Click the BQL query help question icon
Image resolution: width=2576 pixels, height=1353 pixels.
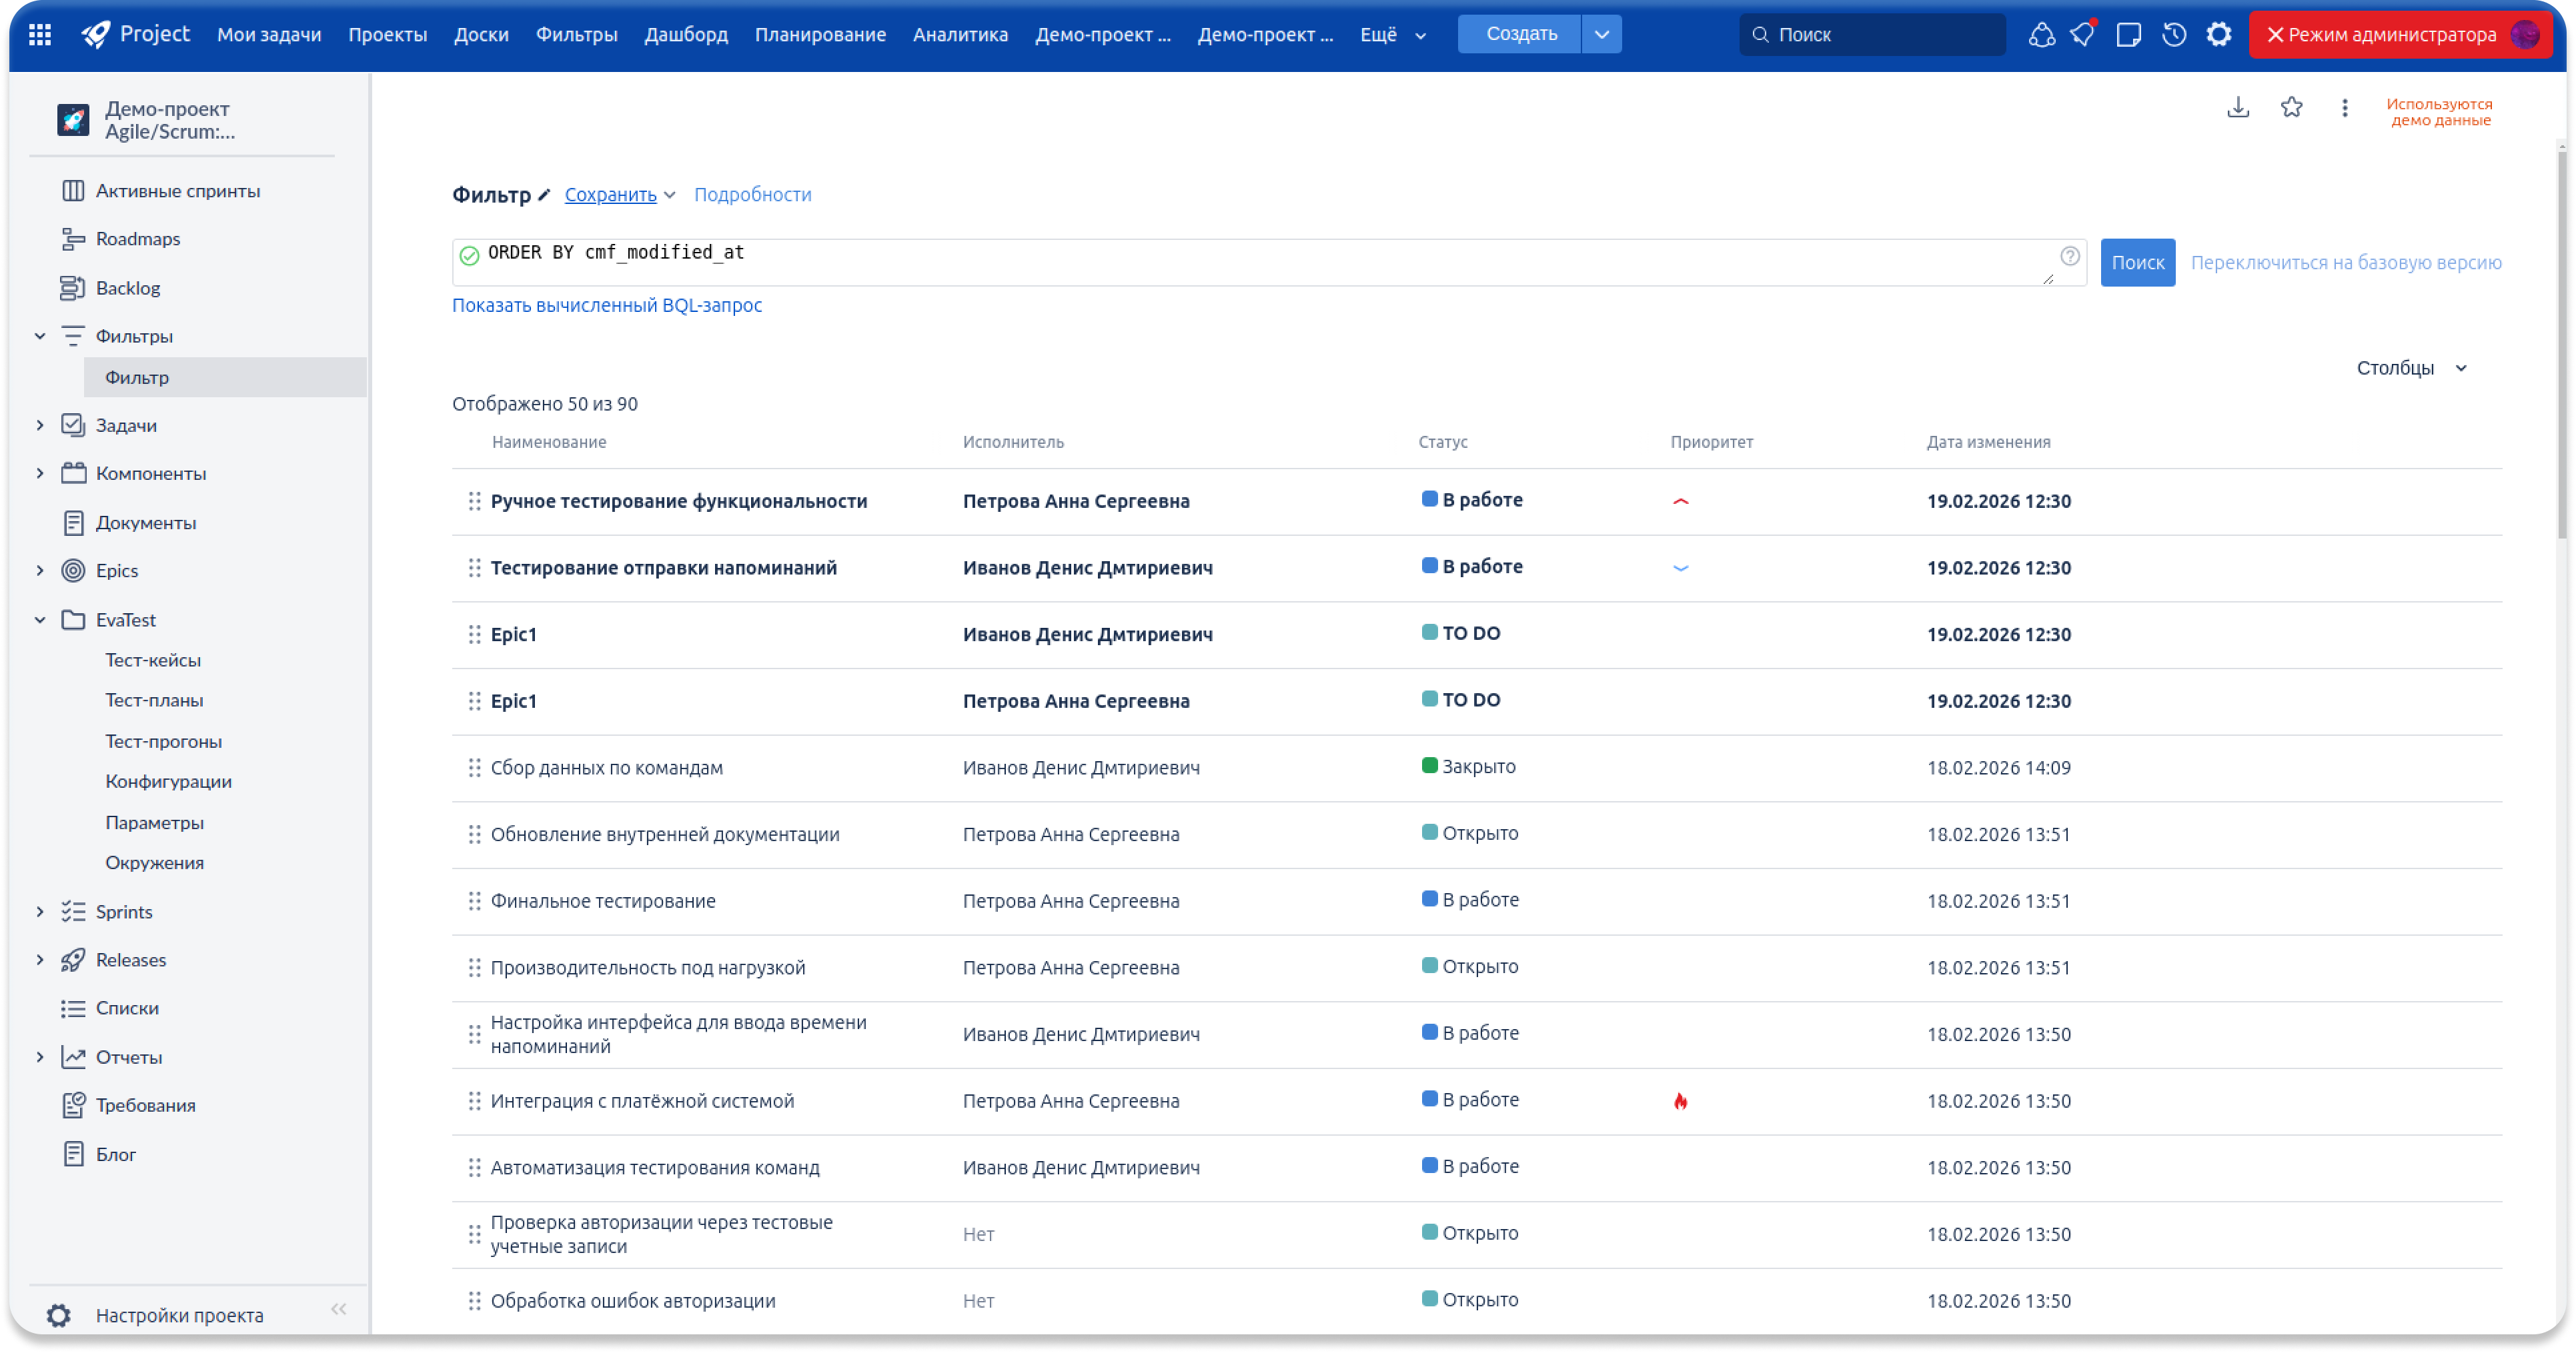point(2069,256)
